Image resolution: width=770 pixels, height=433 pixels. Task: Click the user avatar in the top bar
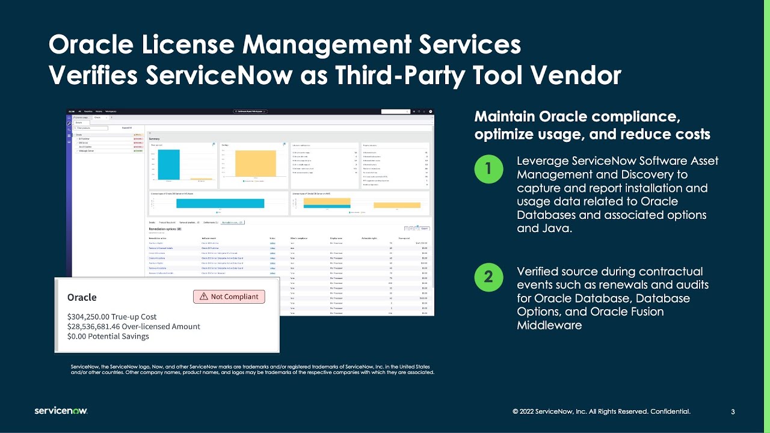[x=431, y=111]
